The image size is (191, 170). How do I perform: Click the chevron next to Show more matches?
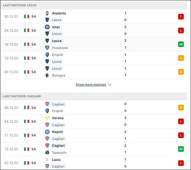click(x=110, y=85)
